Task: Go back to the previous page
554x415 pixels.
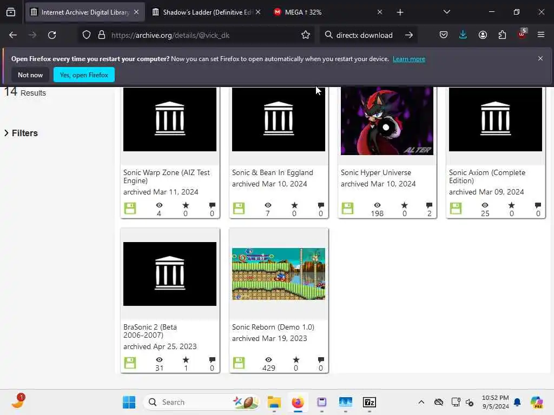Action: tap(13, 35)
